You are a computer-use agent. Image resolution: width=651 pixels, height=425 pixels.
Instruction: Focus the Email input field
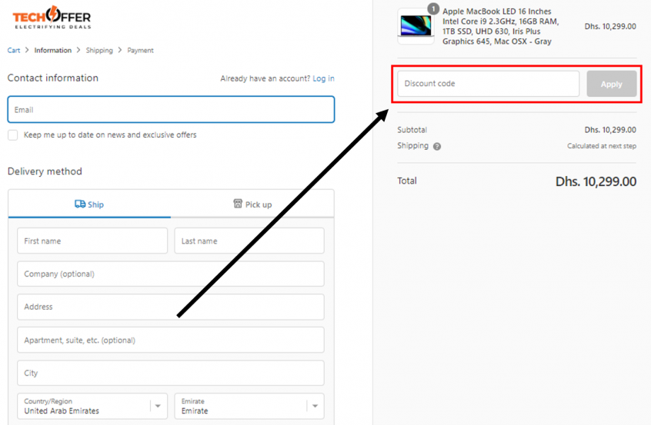[x=171, y=109]
